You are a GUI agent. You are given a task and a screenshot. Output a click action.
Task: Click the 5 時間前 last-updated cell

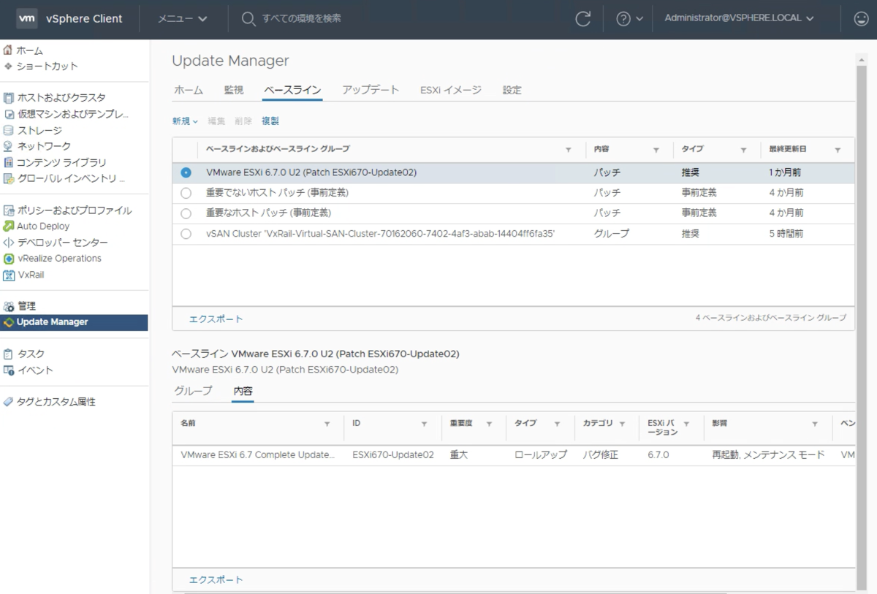pos(786,234)
